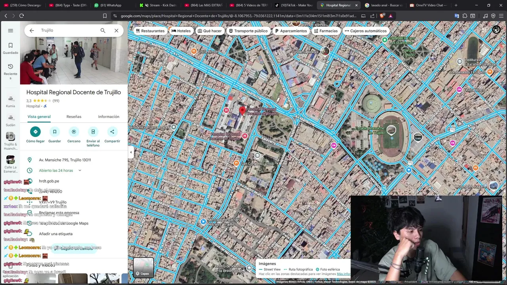Click the address Av. Mansiche 795, Trujillo 13011
The width and height of the screenshot is (507, 285).
tap(65, 160)
